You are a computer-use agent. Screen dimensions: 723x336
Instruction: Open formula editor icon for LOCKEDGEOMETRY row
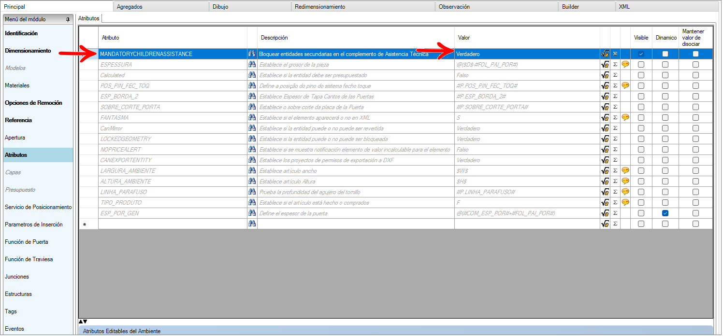(605, 139)
